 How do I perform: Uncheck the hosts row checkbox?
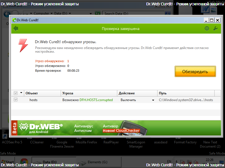click(x=16, y=100)
